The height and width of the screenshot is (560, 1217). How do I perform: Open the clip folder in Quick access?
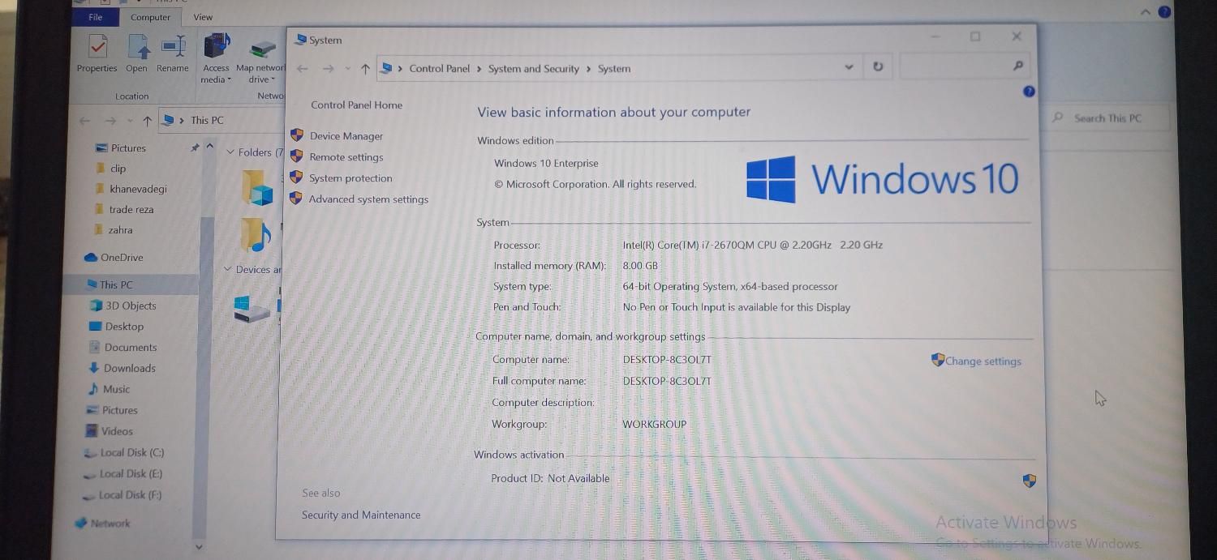click(x=110, y=169)
